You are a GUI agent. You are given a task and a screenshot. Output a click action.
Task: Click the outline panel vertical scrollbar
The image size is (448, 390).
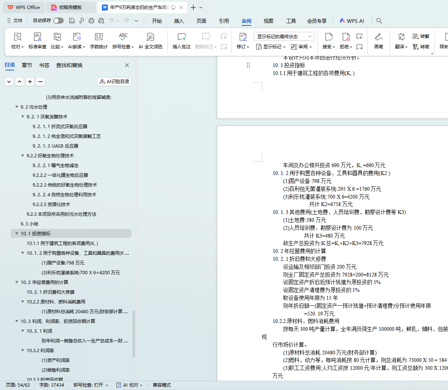[134, 333]
